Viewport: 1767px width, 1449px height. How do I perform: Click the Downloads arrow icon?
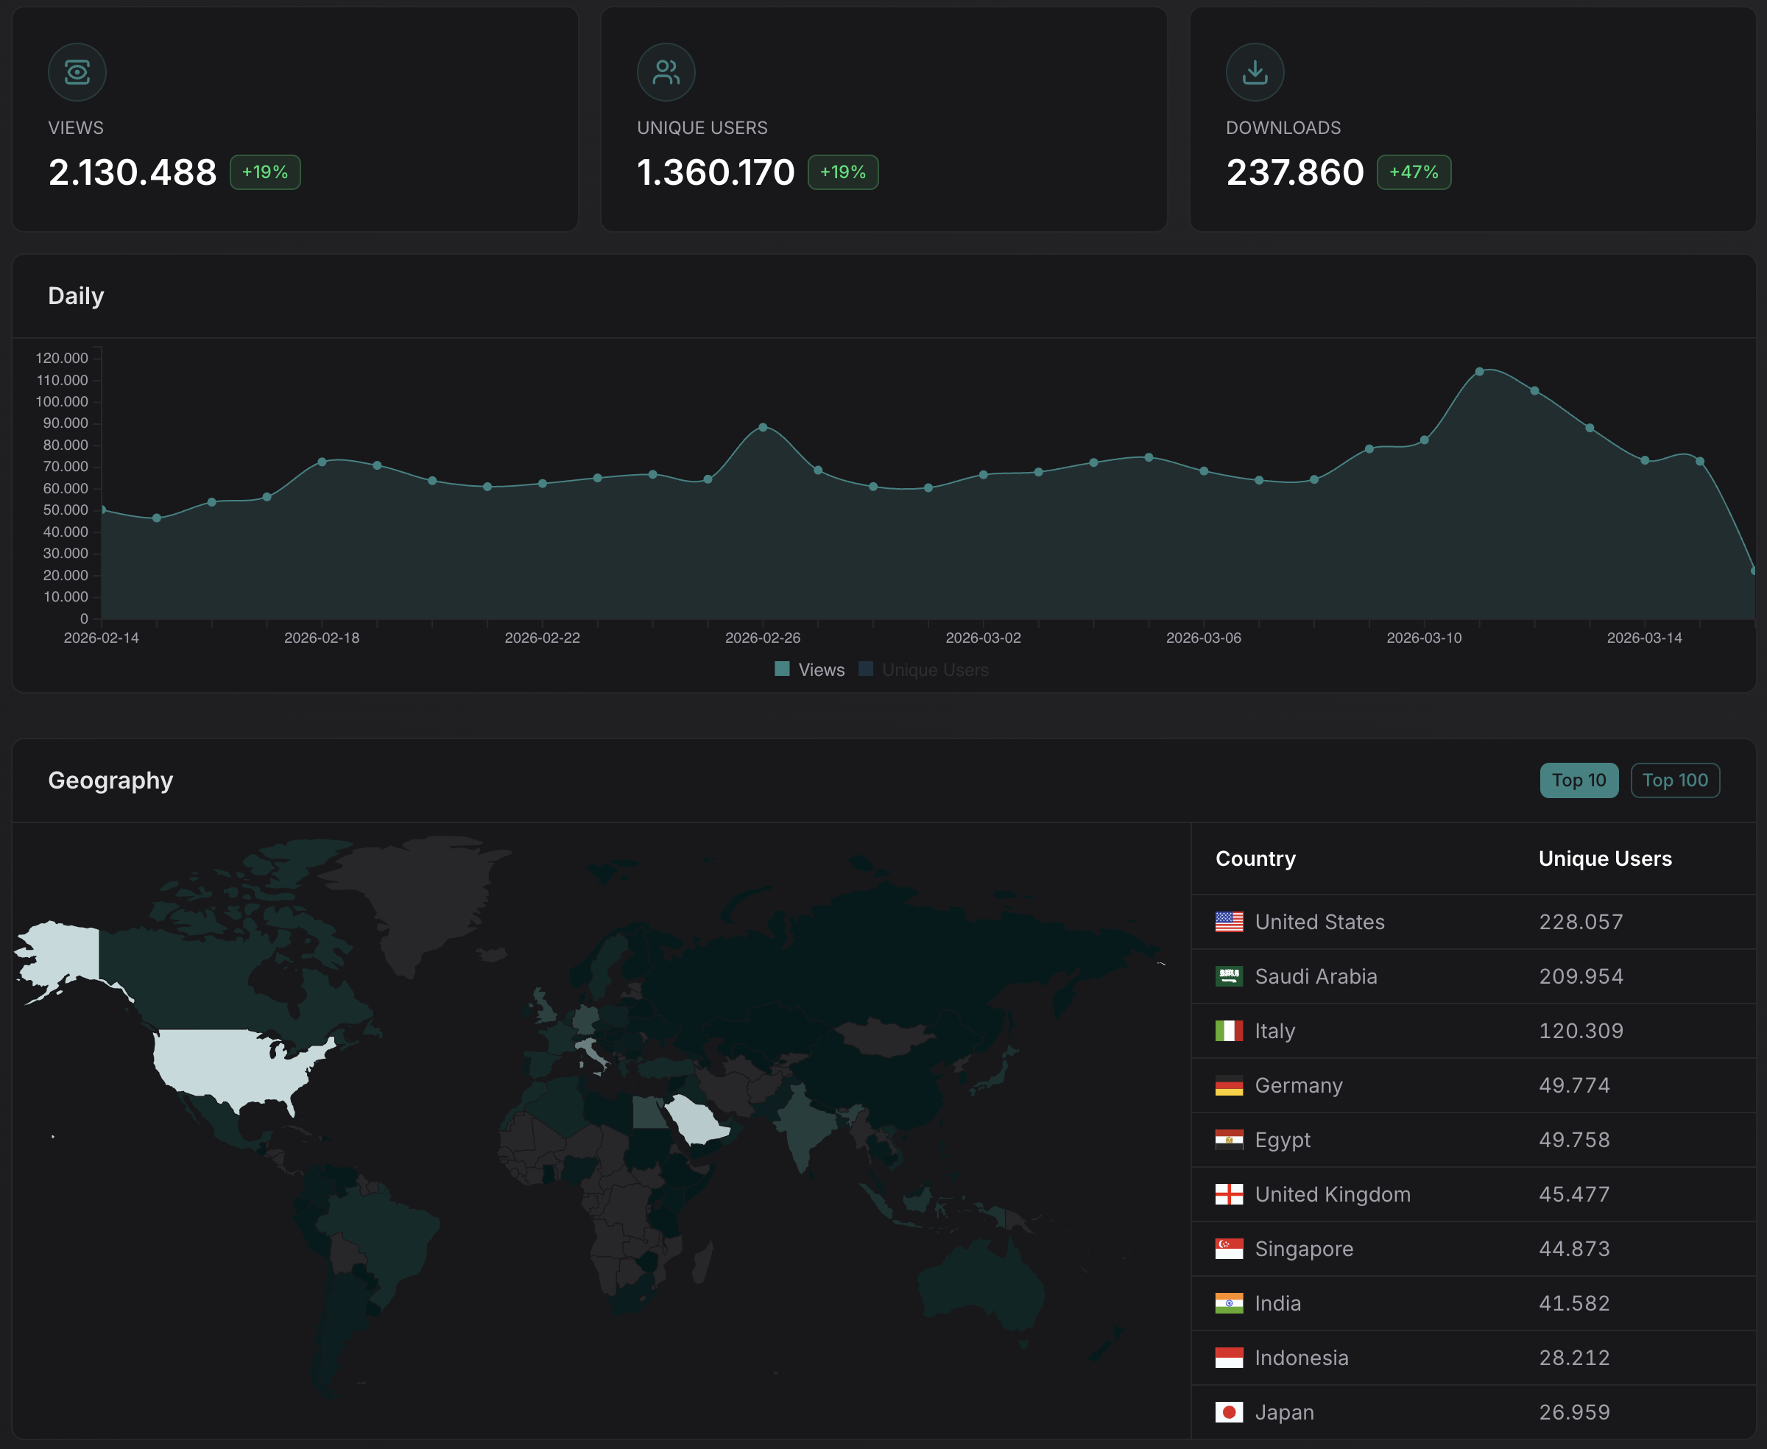1255,73
